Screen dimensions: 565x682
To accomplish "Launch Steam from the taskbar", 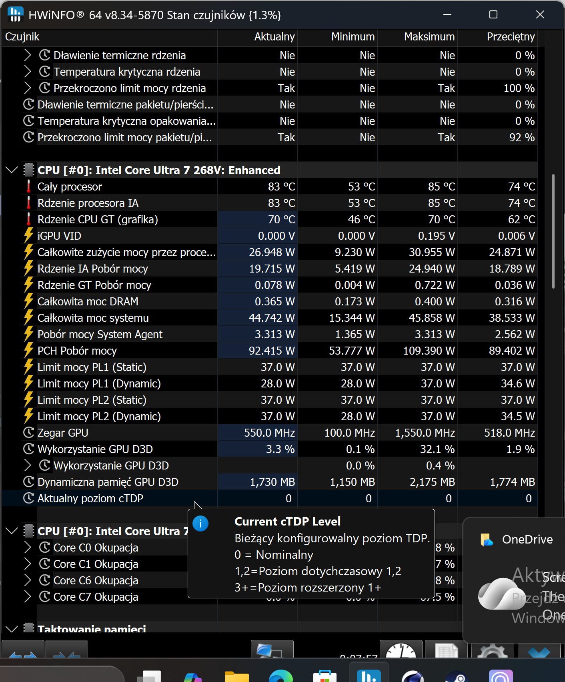I will tap(457, 676).
